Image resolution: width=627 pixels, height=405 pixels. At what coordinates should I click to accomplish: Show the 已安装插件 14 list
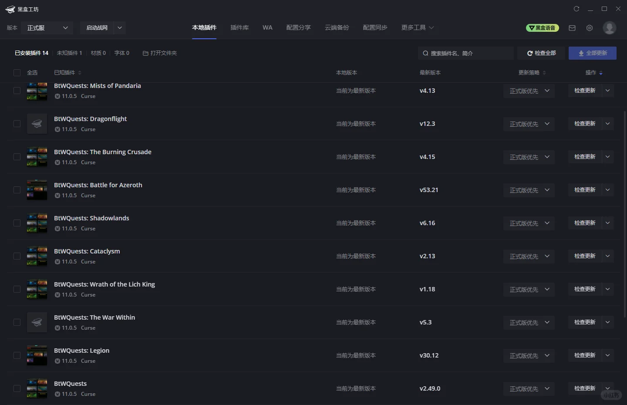tap(32, 53)
